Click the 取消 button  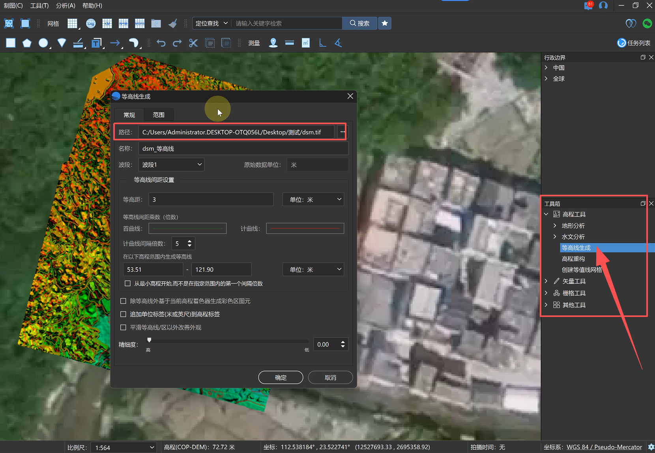(330, 377)
